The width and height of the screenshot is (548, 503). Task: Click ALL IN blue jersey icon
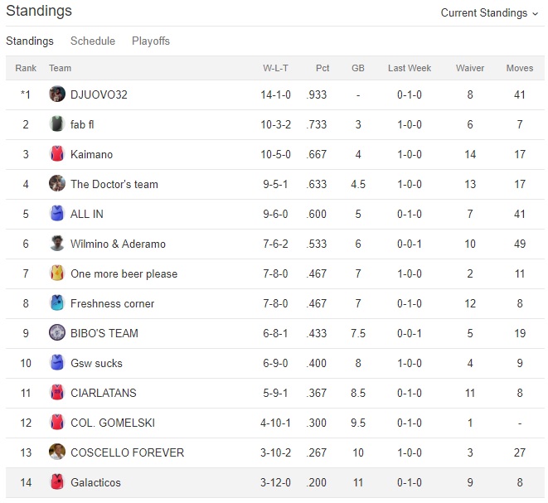point(57,214)
